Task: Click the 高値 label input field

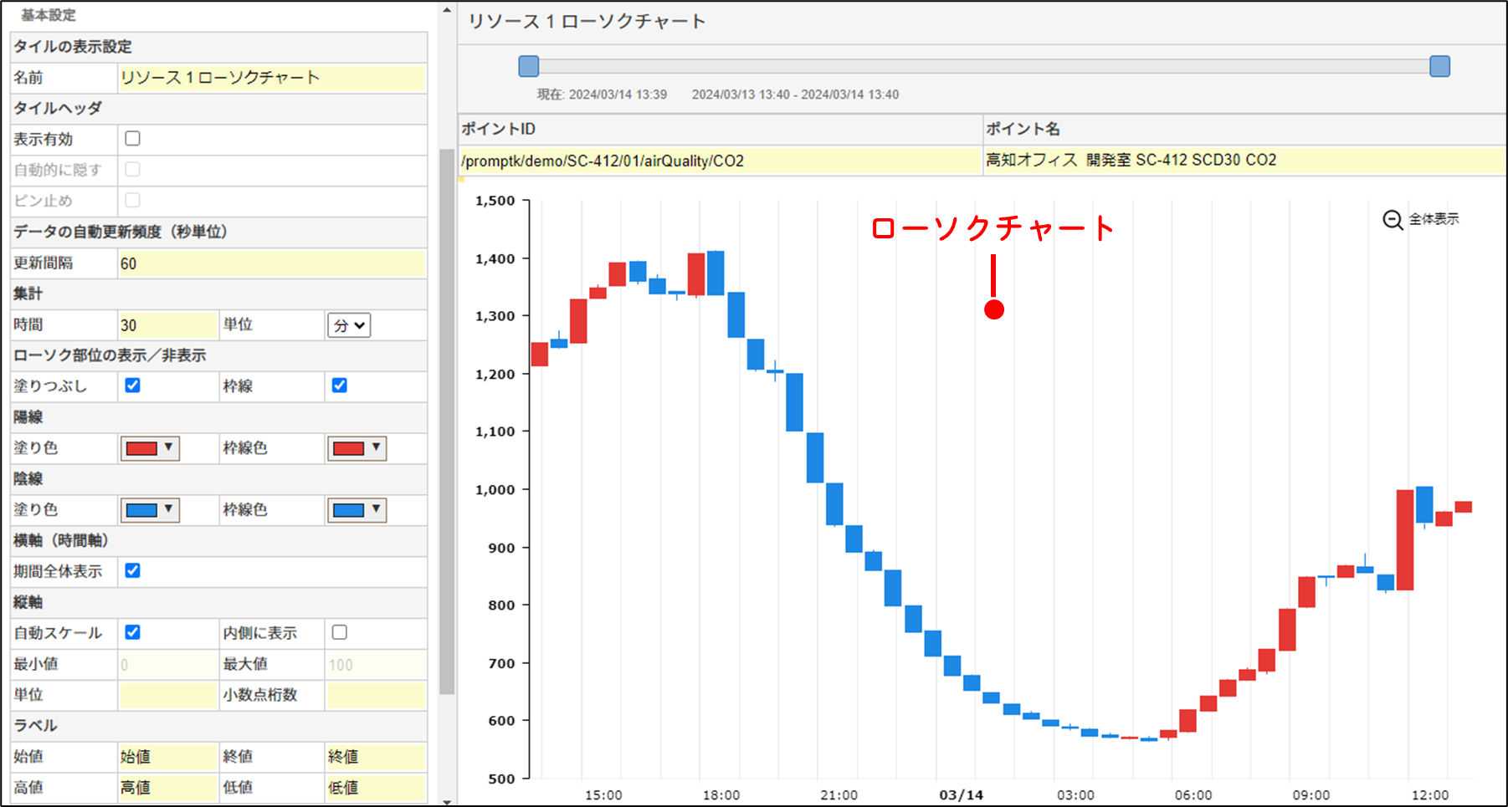Action: coord(168,788)
